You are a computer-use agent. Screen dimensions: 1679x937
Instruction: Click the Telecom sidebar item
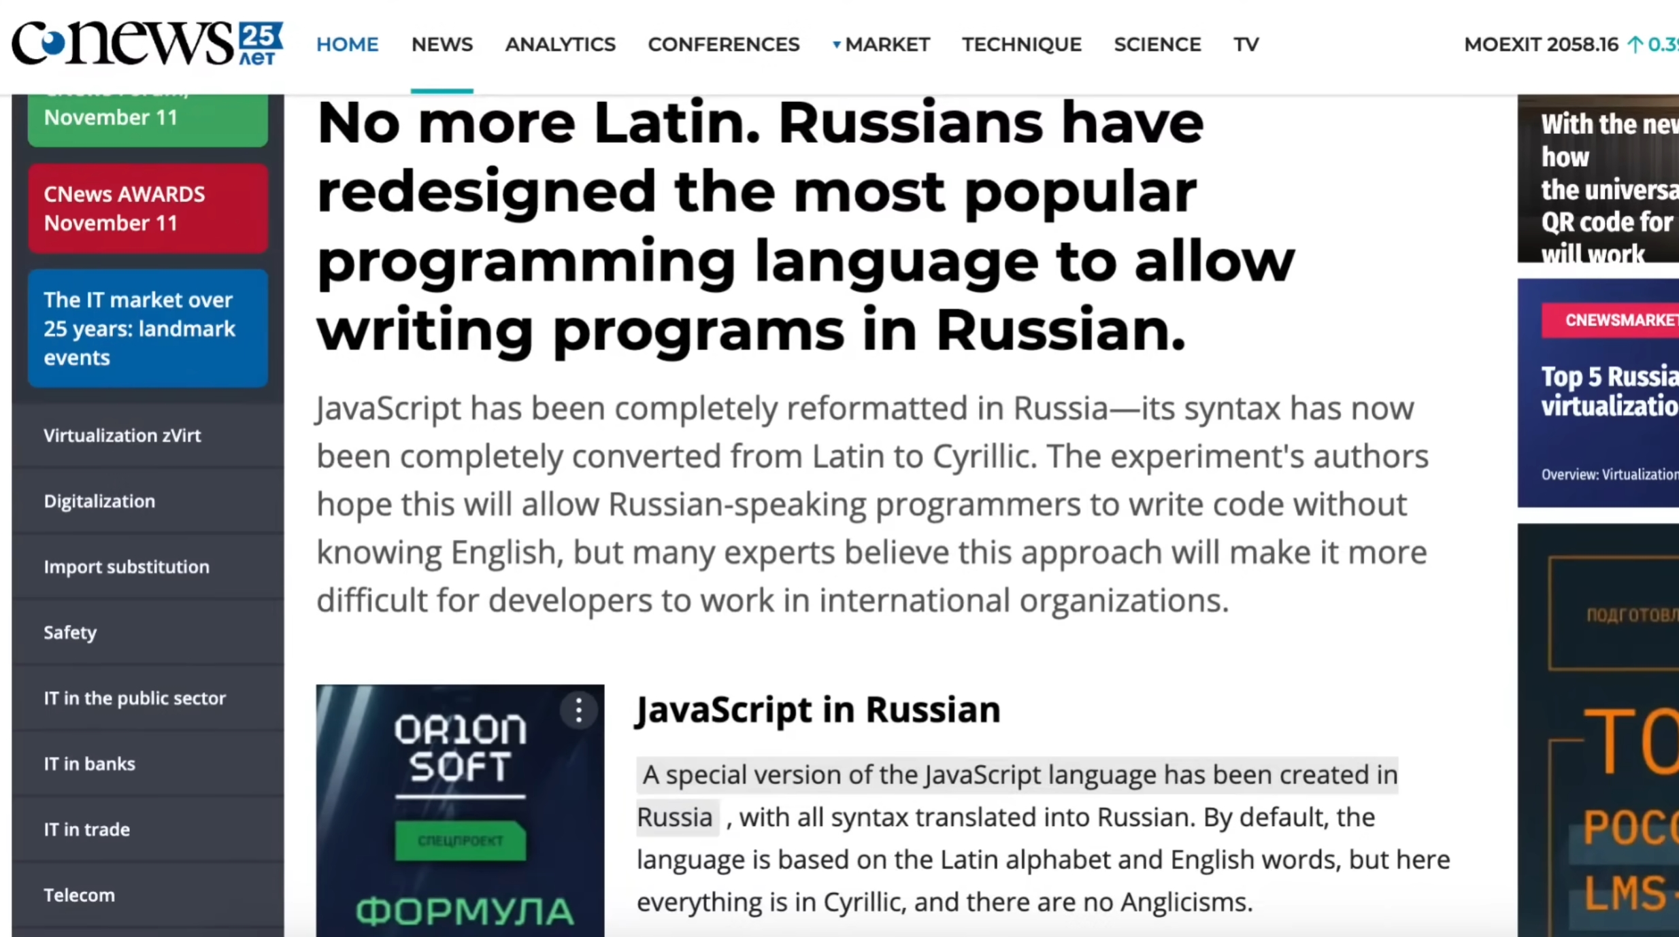click(80, 895)
